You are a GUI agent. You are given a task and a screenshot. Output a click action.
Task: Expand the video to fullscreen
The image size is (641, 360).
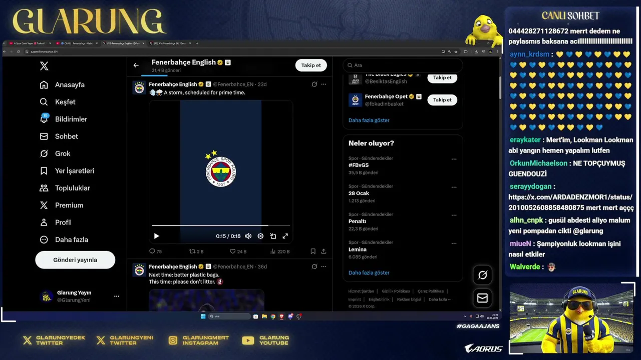[285, 236]
